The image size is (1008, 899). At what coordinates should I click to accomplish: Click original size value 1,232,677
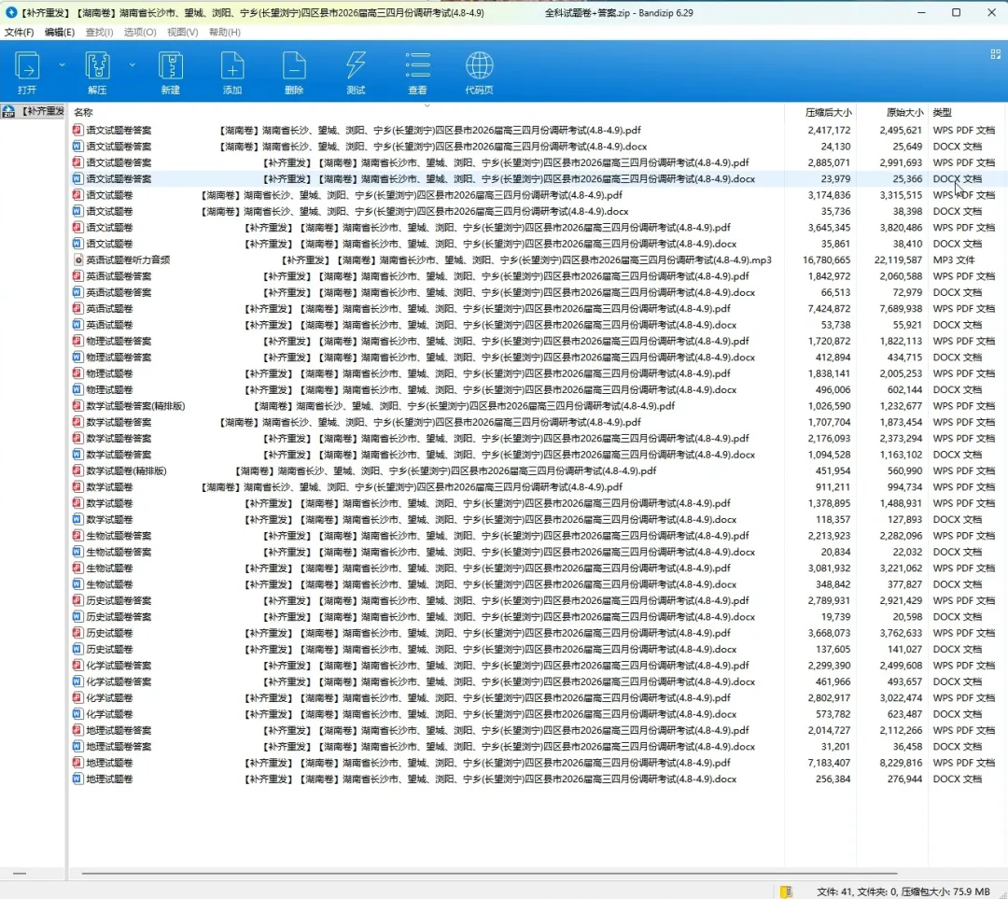point(902,406)
